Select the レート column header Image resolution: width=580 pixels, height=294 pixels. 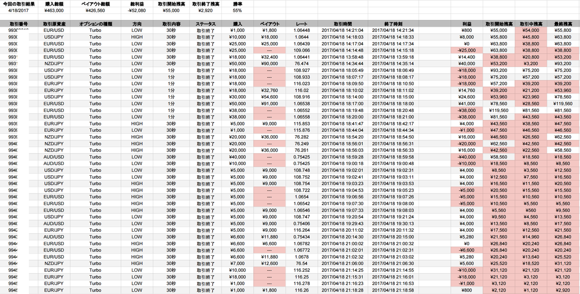click(x=302, y=24)
